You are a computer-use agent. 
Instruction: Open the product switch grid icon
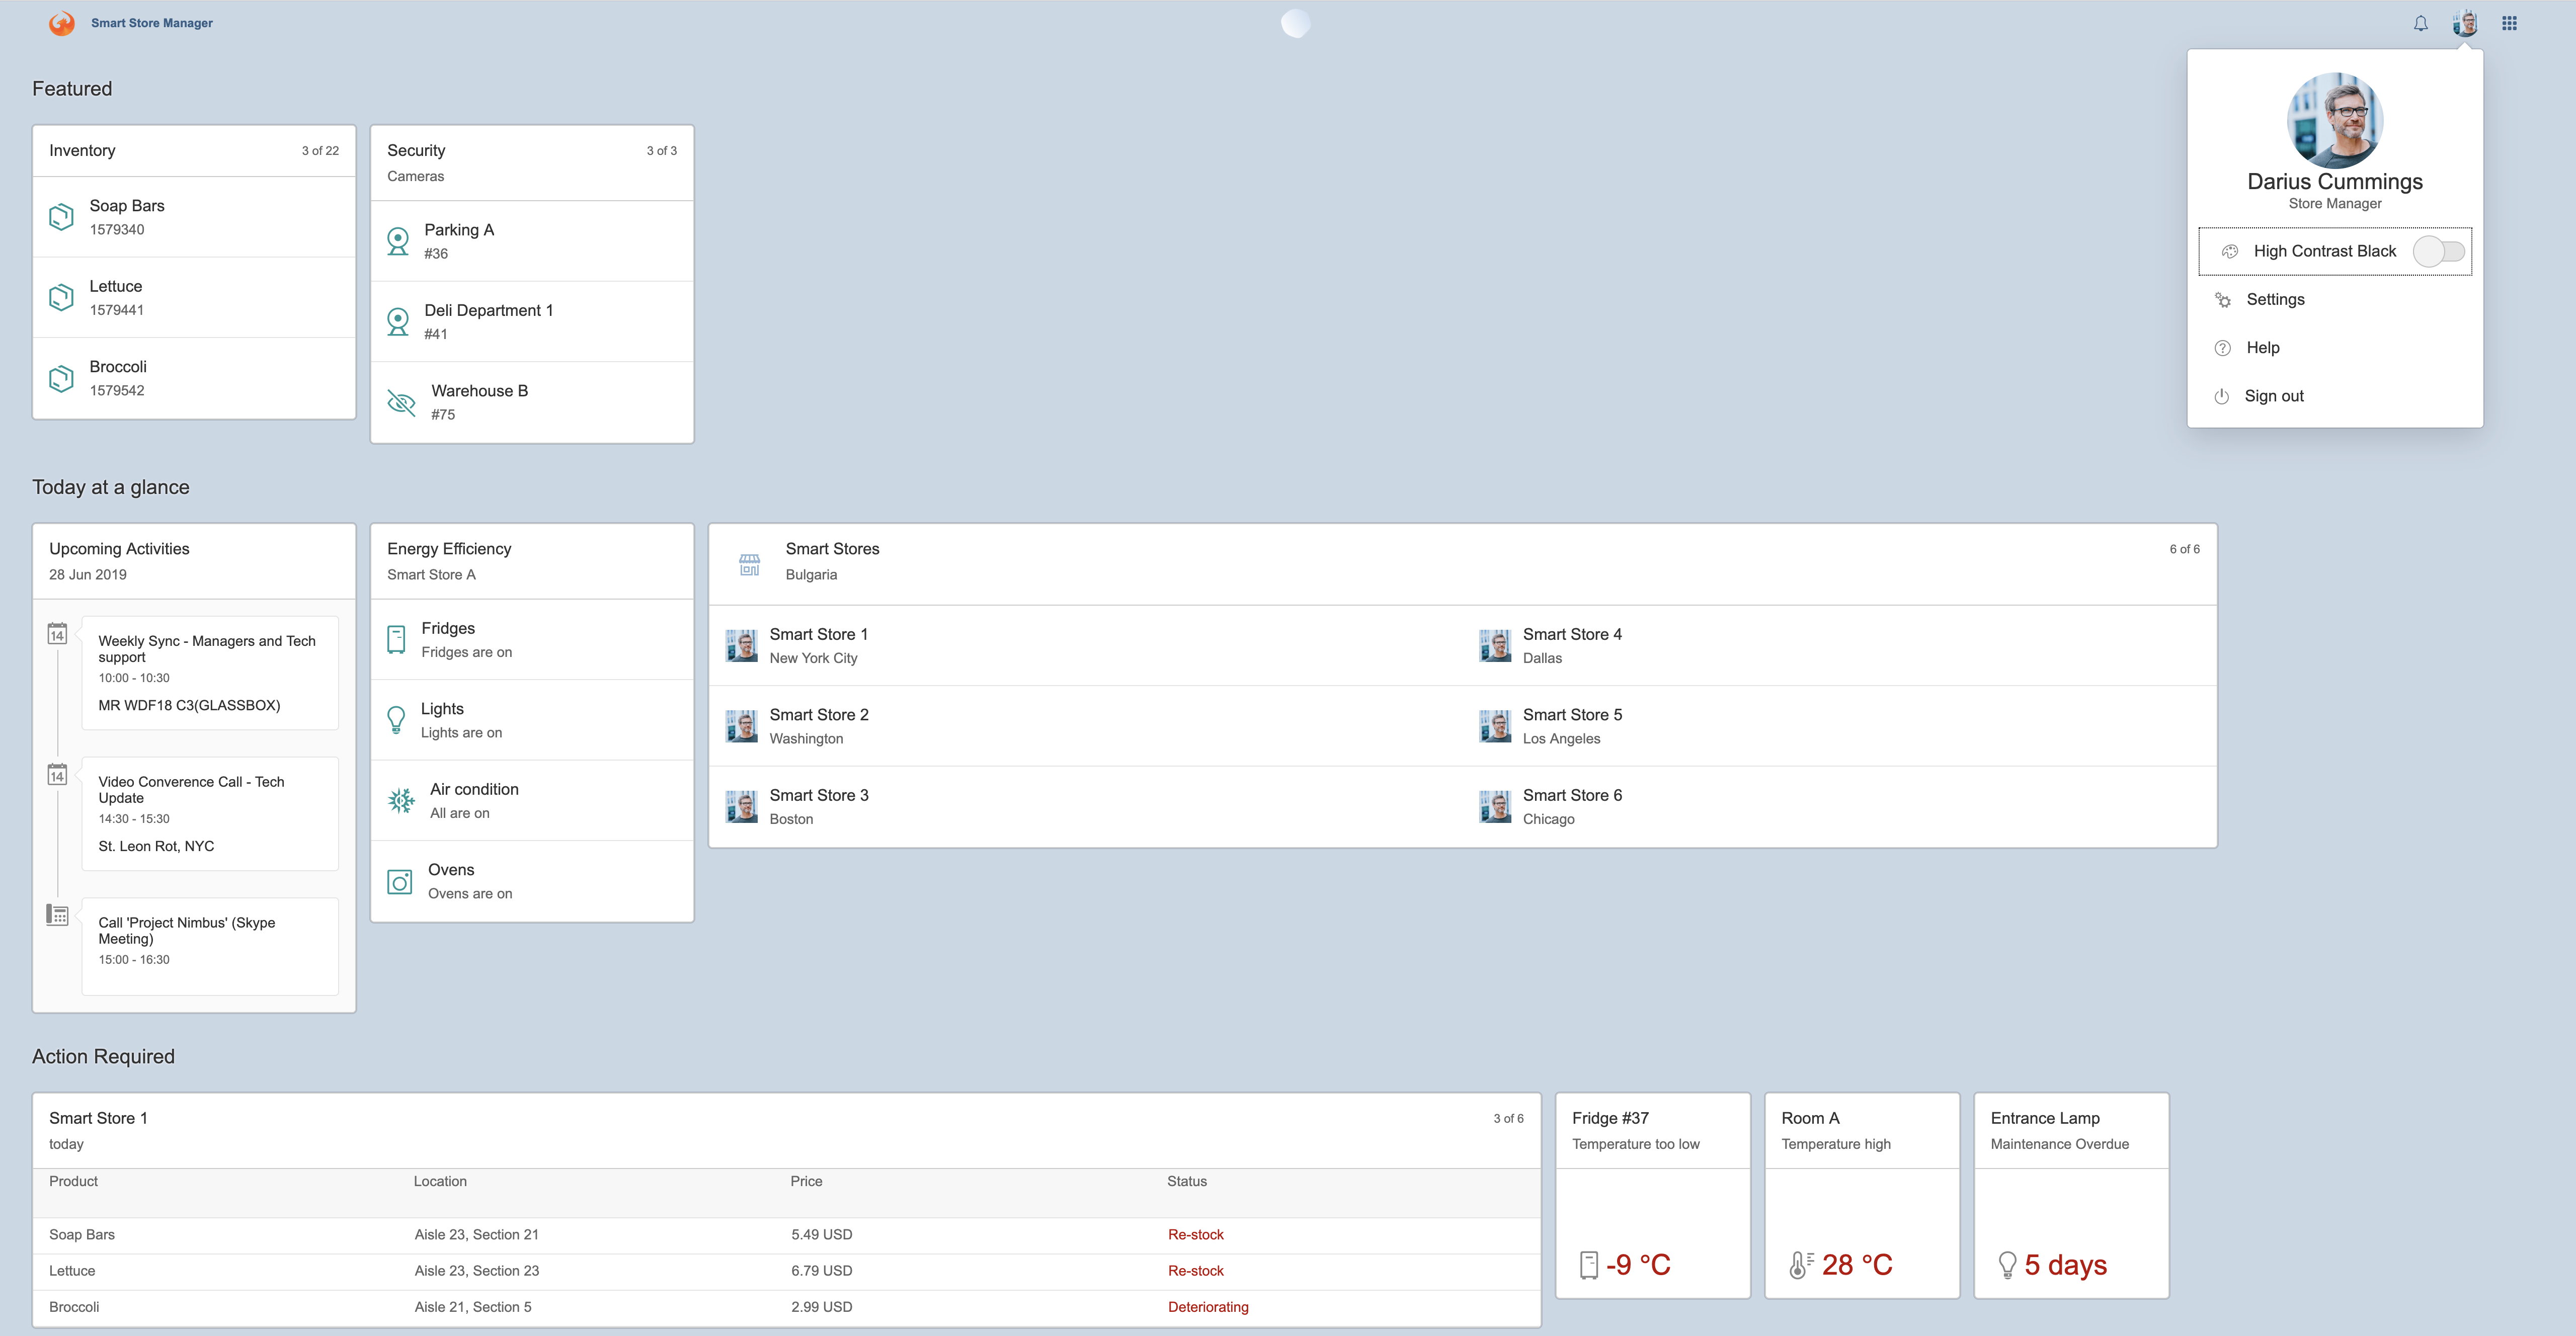click(2509, 23)
